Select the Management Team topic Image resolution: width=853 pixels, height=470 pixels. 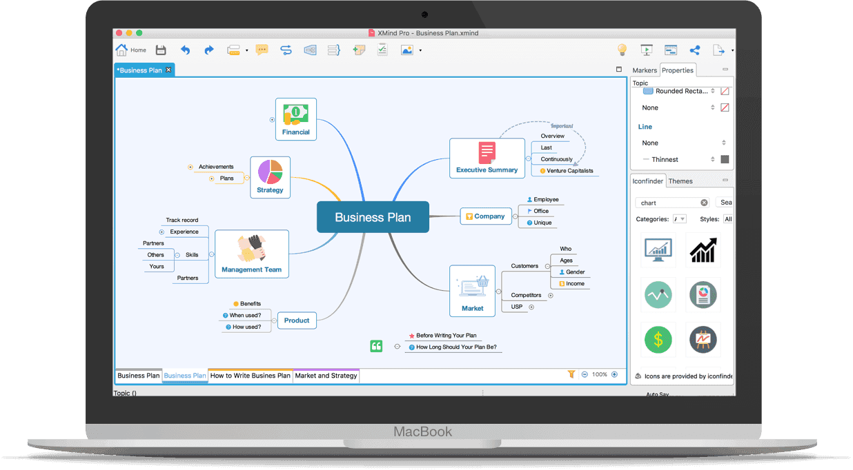click(x=252, y=254)
